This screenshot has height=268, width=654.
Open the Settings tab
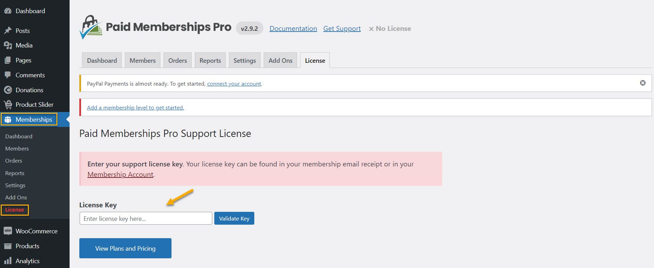tap(245, 60)
